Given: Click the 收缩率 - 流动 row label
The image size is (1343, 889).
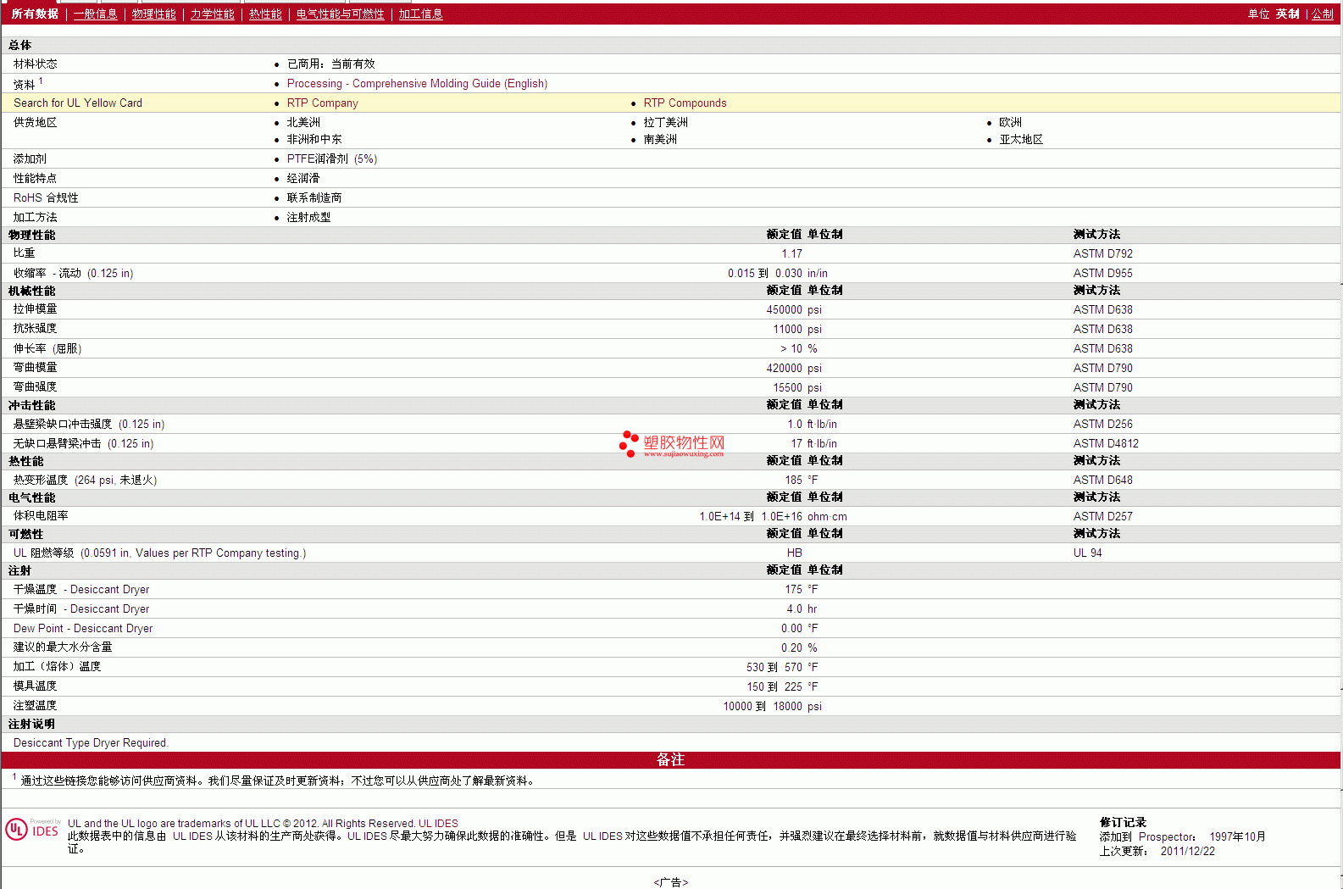Looking at the screenshot, I should (x=73, y=273).
